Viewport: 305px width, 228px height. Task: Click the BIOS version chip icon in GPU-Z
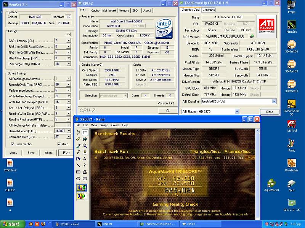(252, 36)
